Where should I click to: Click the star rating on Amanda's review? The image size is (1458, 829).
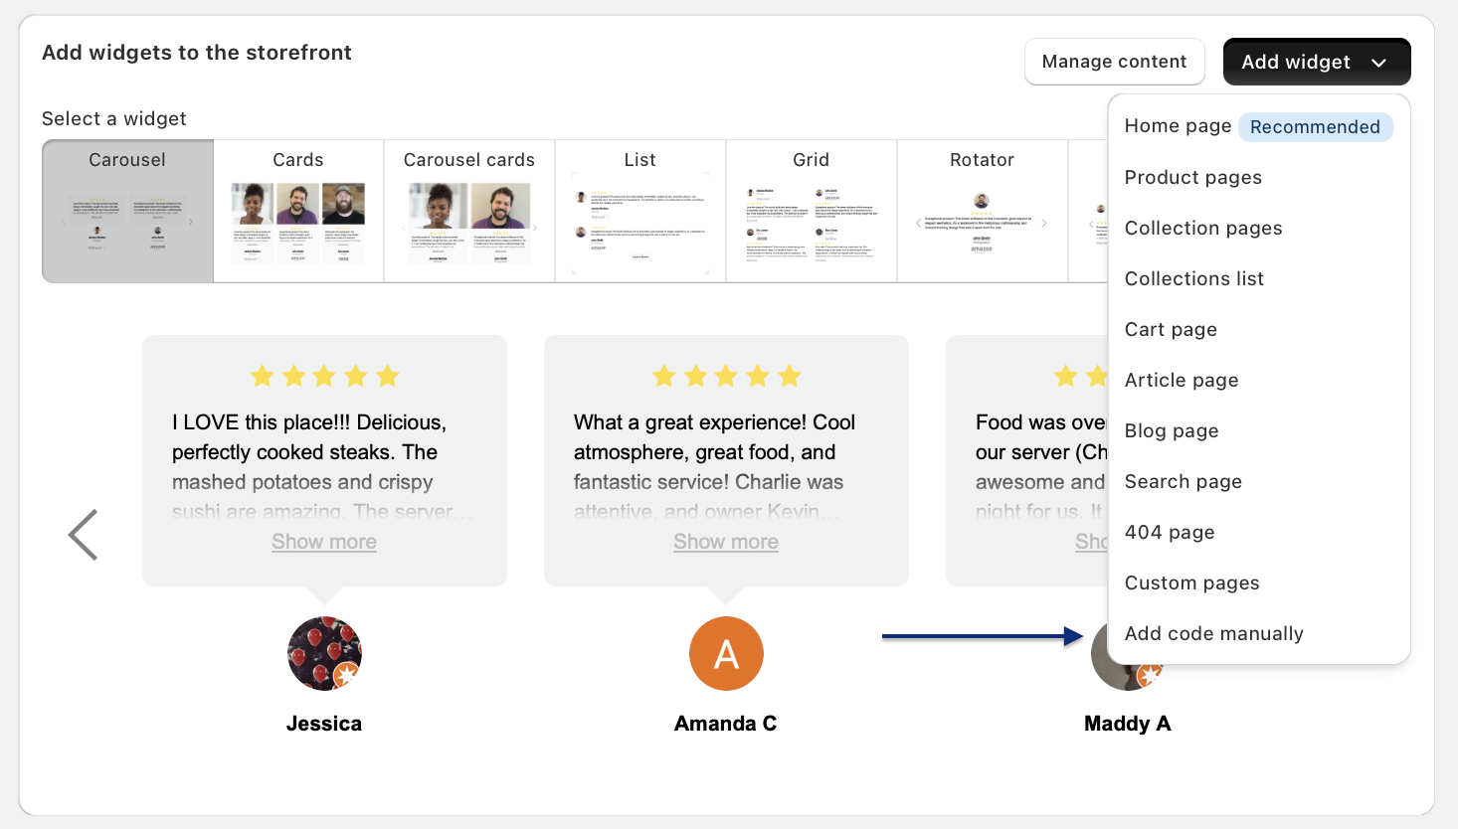(x=726, y=376)
